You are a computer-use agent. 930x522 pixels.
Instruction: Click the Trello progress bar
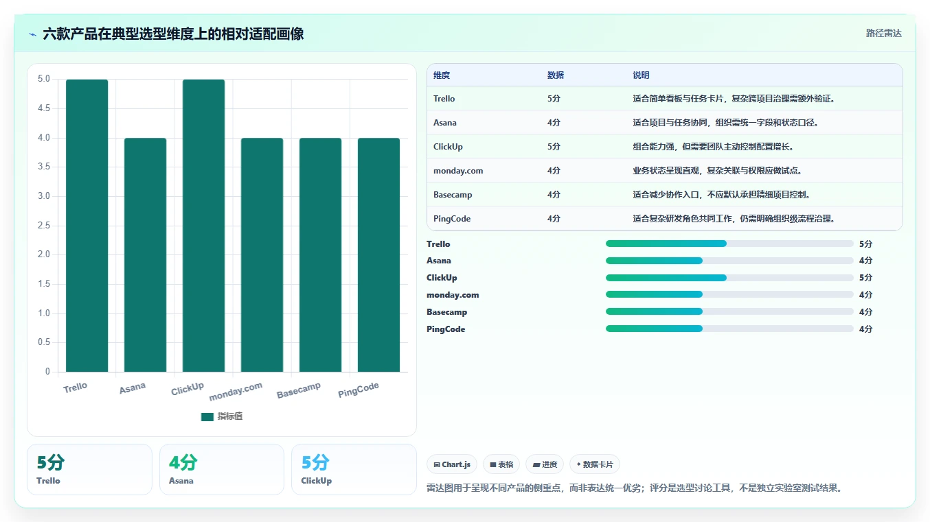coord(729,244)
